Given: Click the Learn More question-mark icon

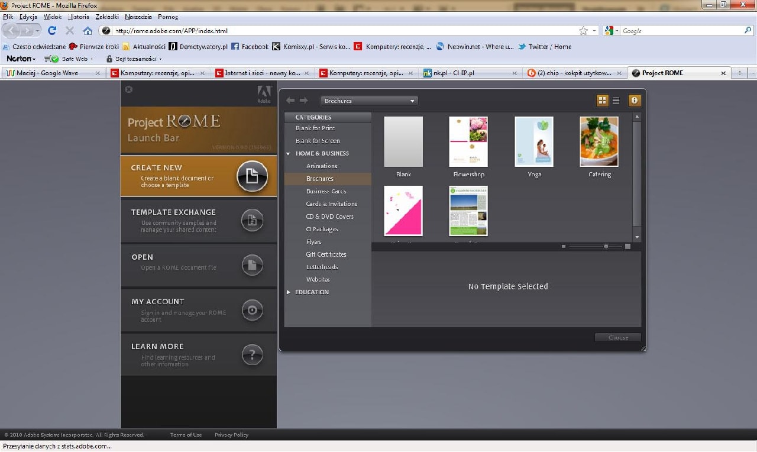Looking at the screenshot, I should 253,355.
